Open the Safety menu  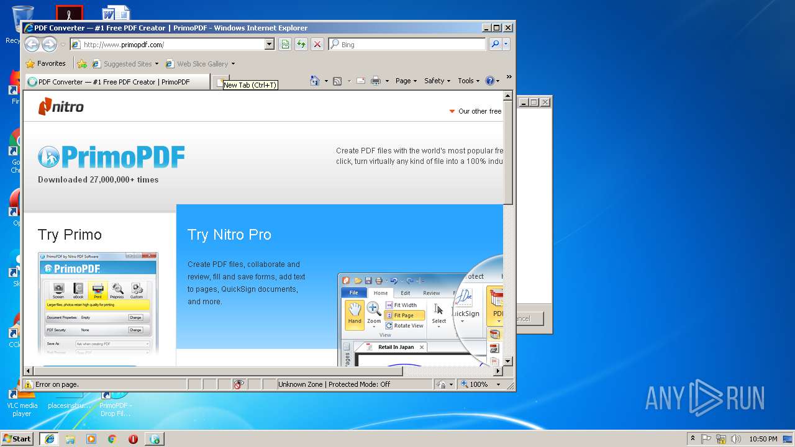[437, 81]
